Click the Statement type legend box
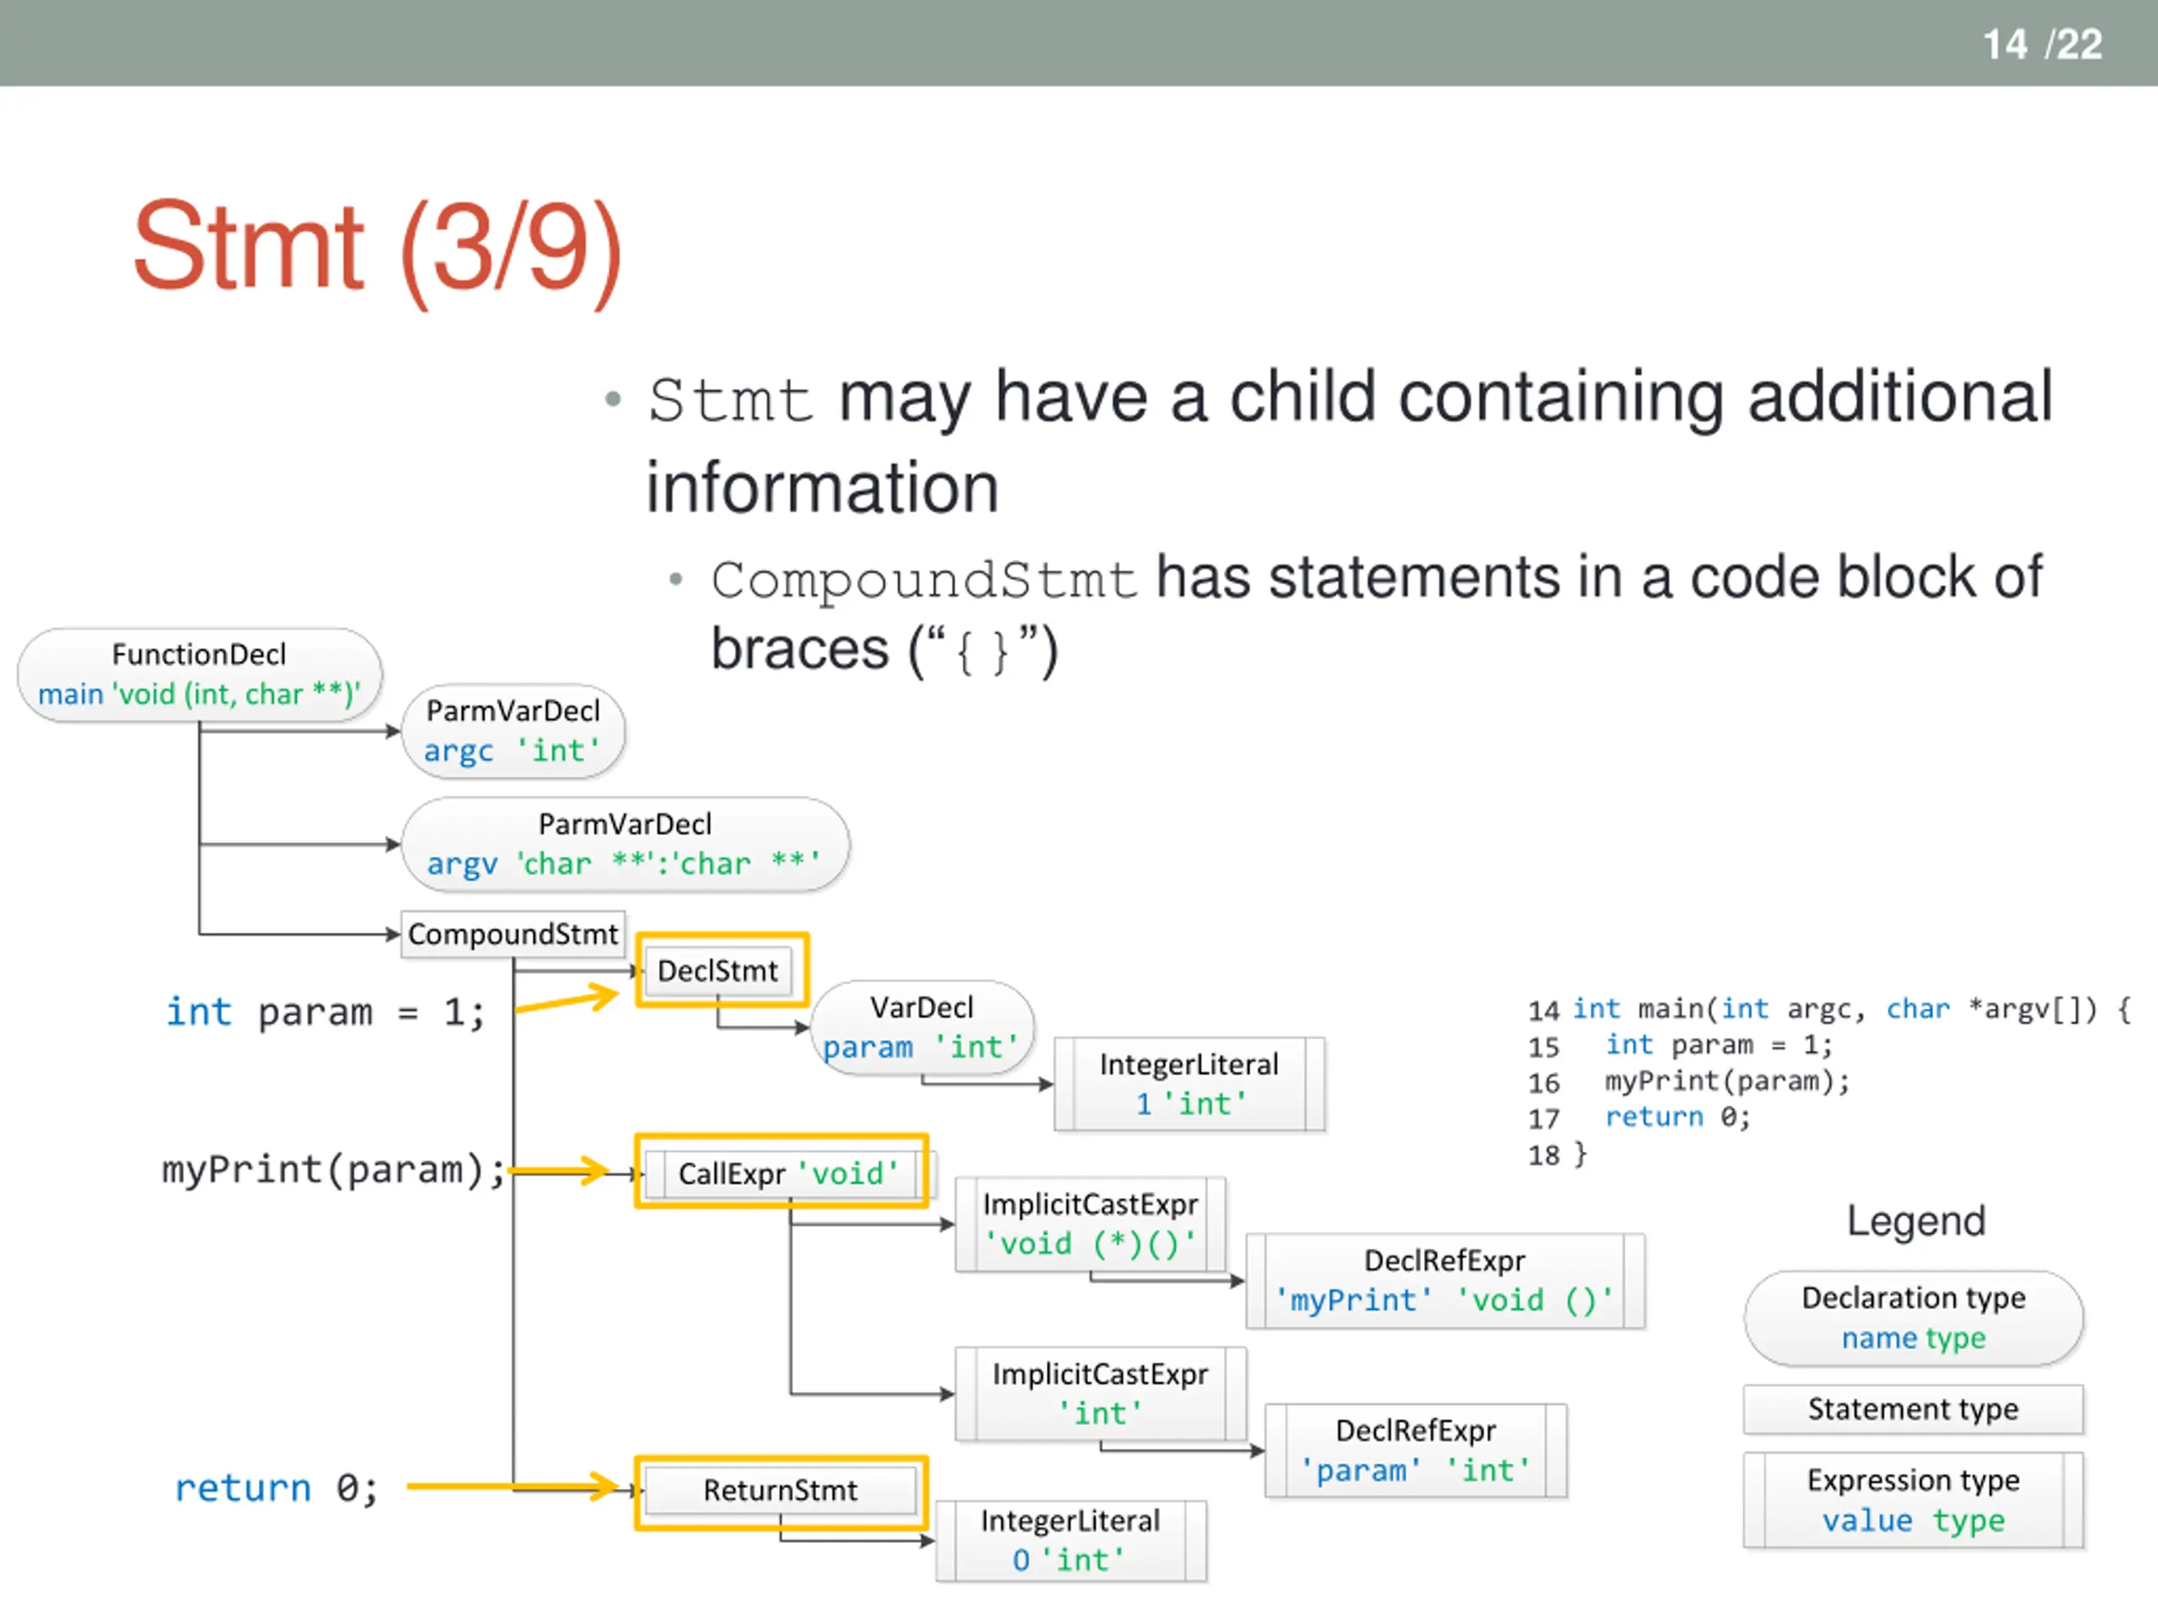 click(x=1914, y=1409)
